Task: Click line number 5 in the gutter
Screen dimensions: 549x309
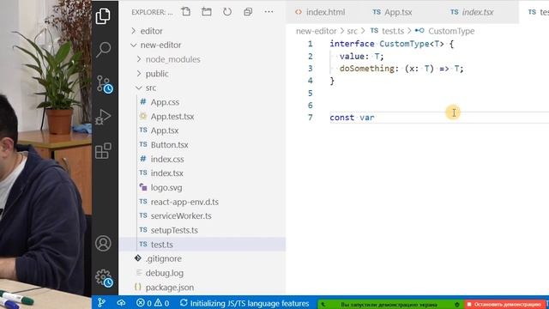Action: (311, 94)
